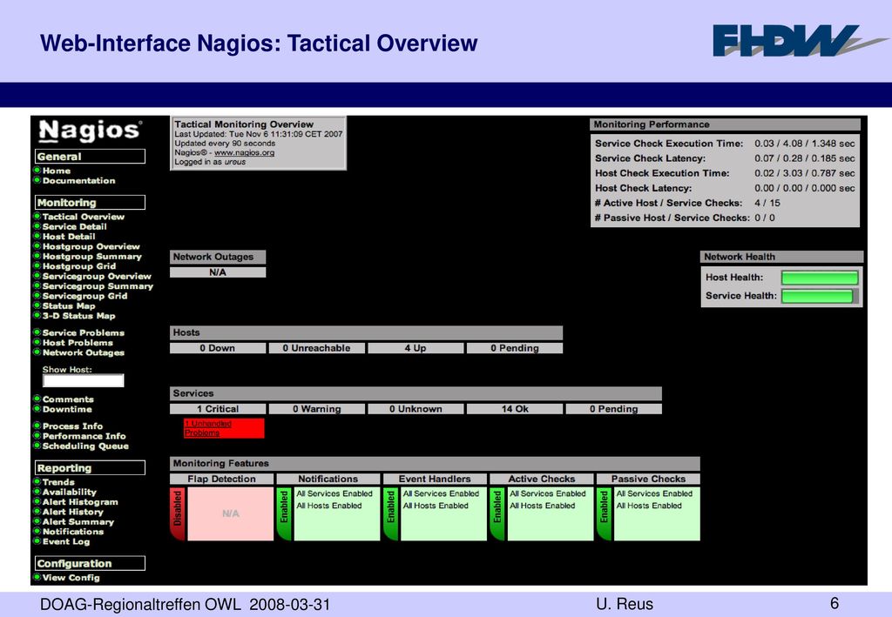Open the 3-D Status Map
892x617 pixels.
click(78, 316)
